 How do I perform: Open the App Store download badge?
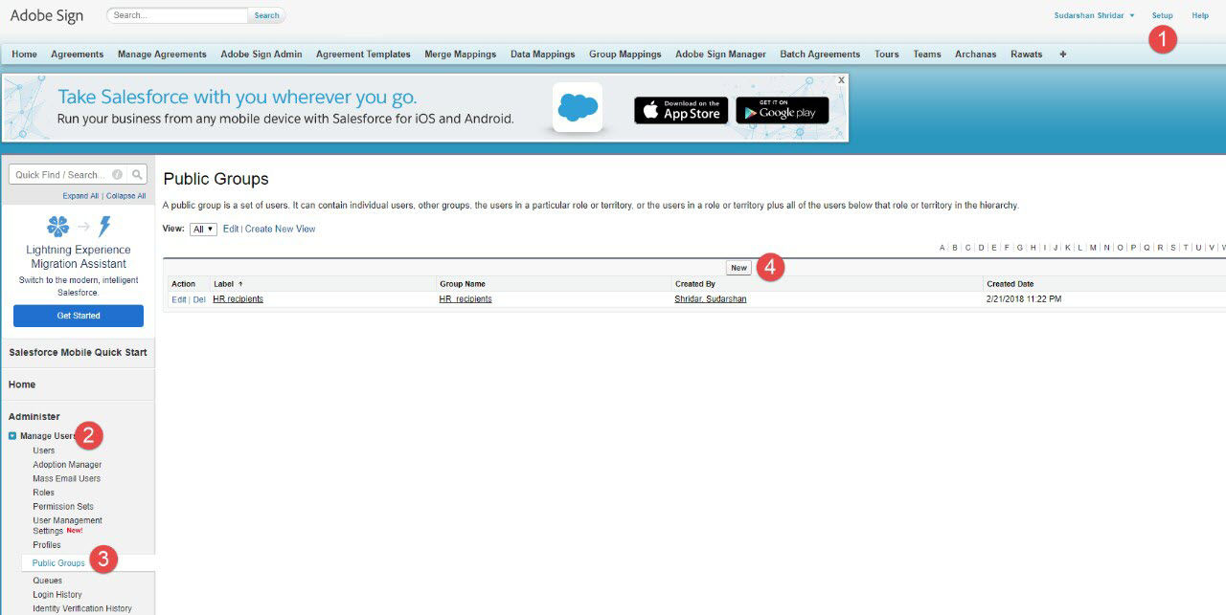click(x=681, y=110)
